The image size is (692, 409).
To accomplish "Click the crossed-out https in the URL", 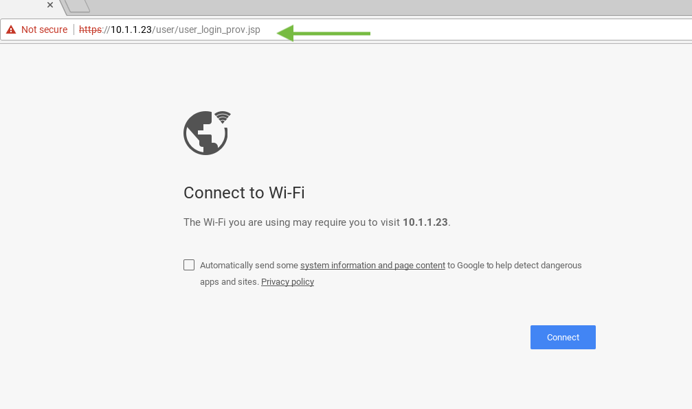I will click(x=90, y=30).
